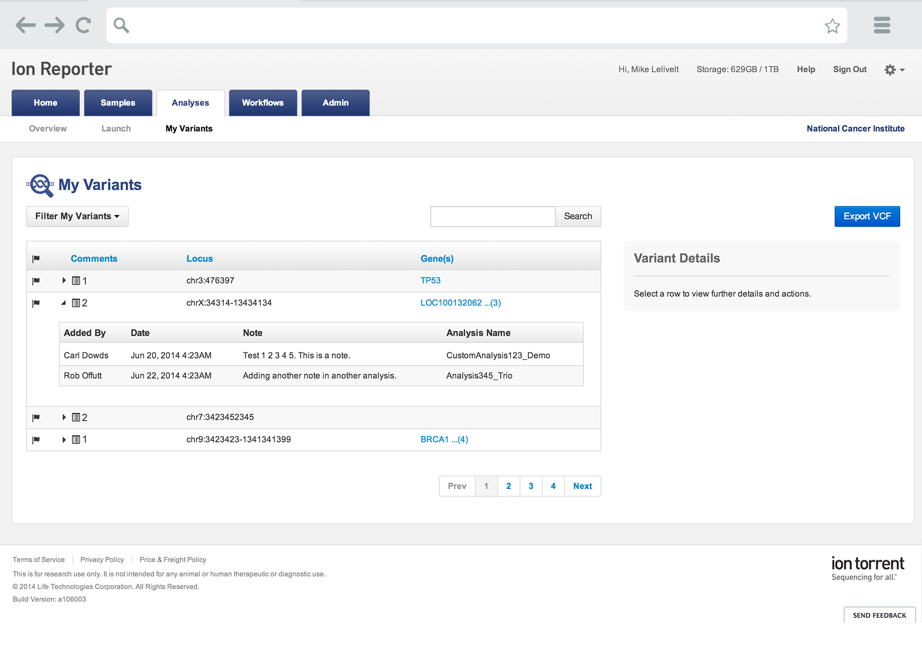Expand comments for chr7:3423452345 row

click(x=64, y=417)
